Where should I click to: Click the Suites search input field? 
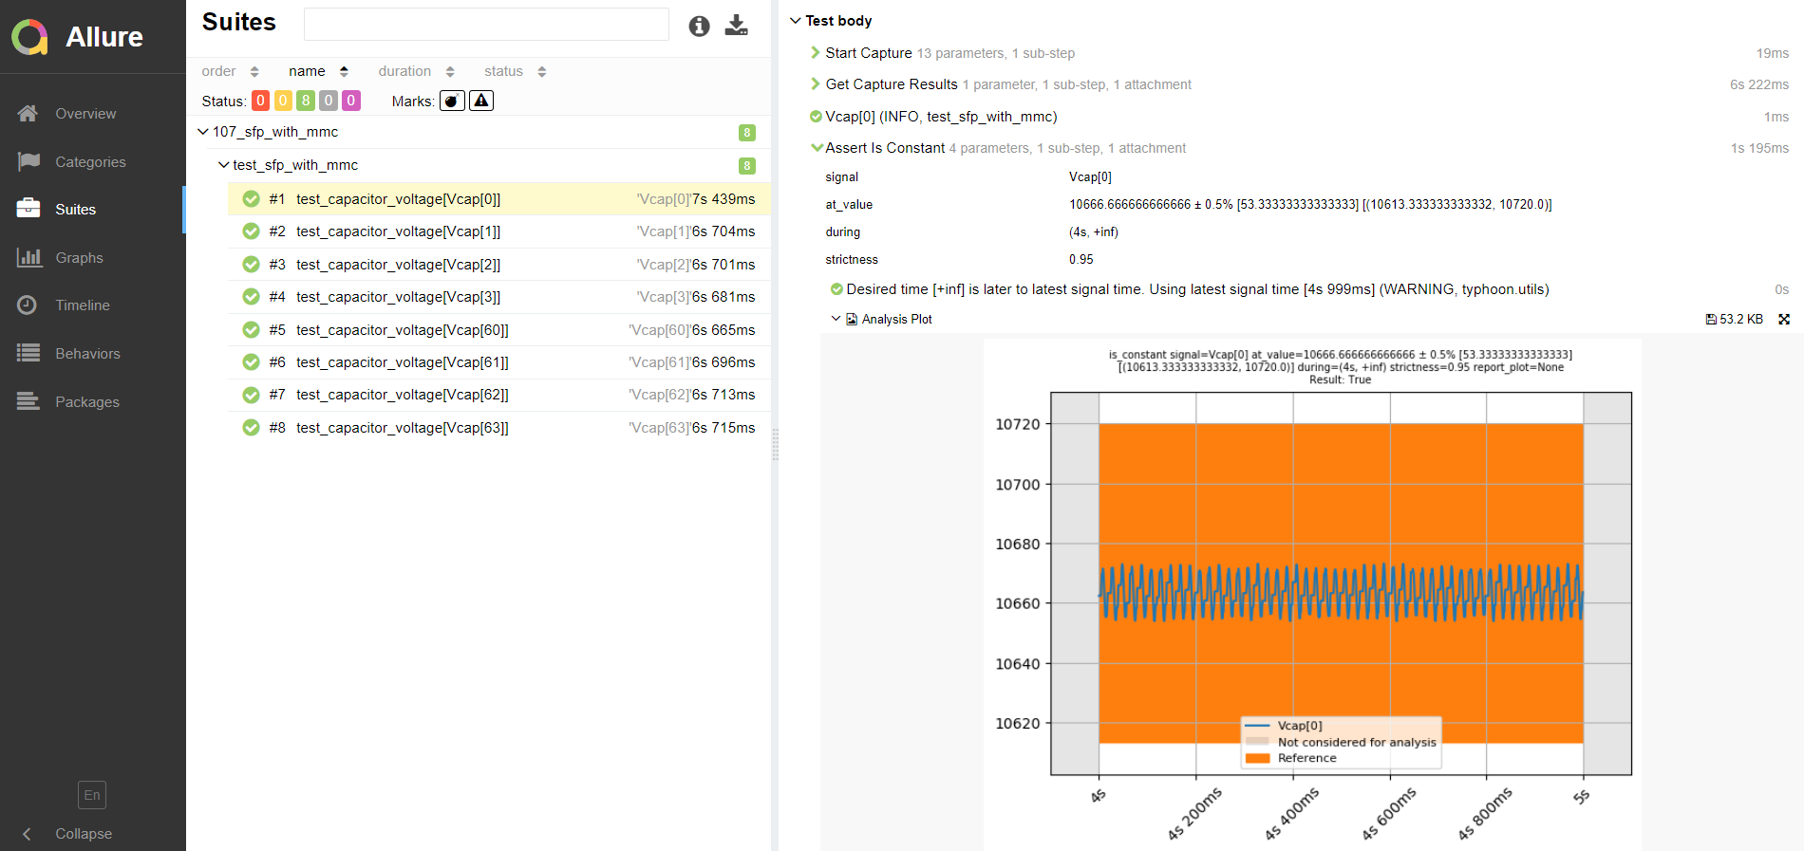click(486, 25)
